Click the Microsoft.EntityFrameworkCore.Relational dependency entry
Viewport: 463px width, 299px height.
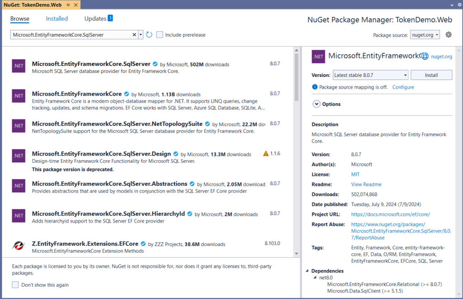coord(384,284)
